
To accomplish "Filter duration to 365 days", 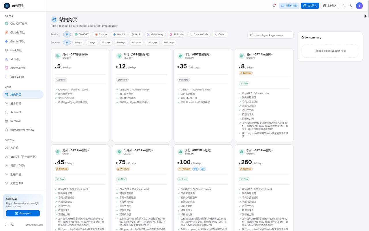I will coord(169,42).
